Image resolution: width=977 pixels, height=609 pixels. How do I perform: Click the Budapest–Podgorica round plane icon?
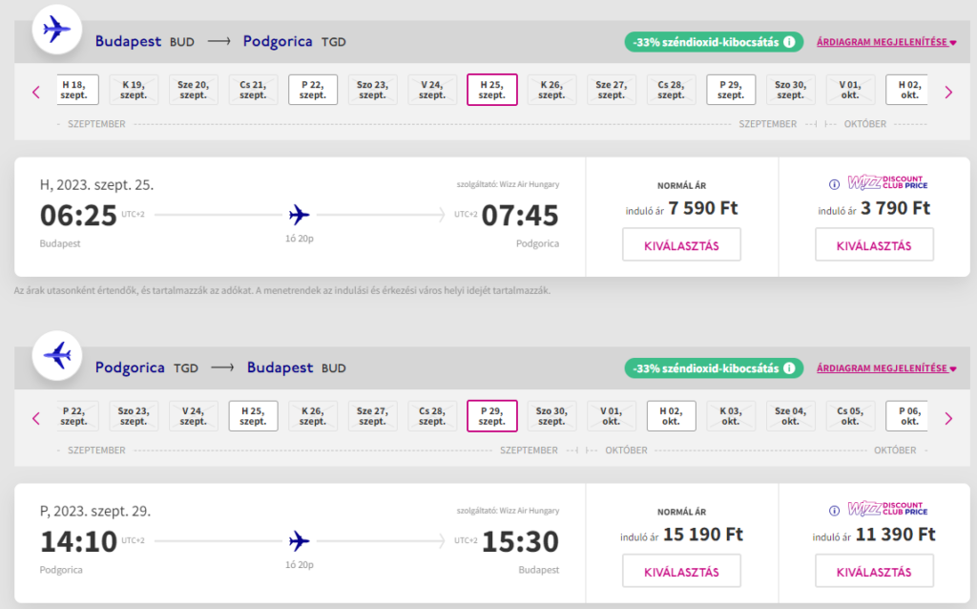pos(58,31)
